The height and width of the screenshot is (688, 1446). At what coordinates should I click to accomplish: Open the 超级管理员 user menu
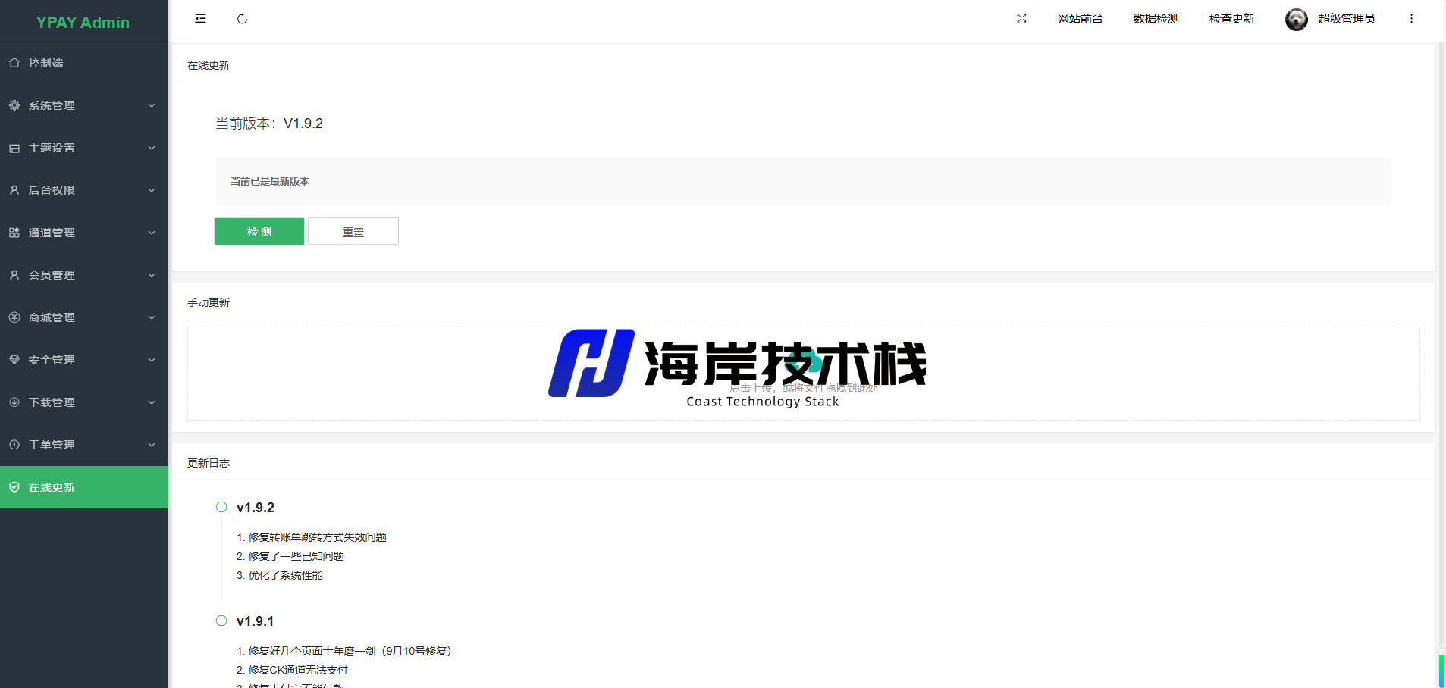point(1347,19)
